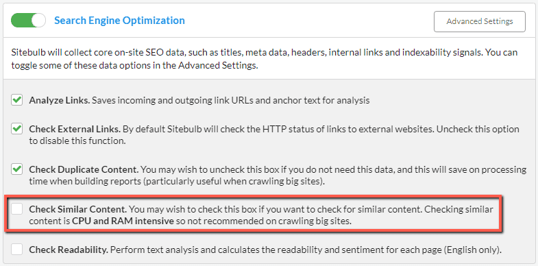Click the Search Engine Optimization heading
Screen dimensions: 538x266
119,21
